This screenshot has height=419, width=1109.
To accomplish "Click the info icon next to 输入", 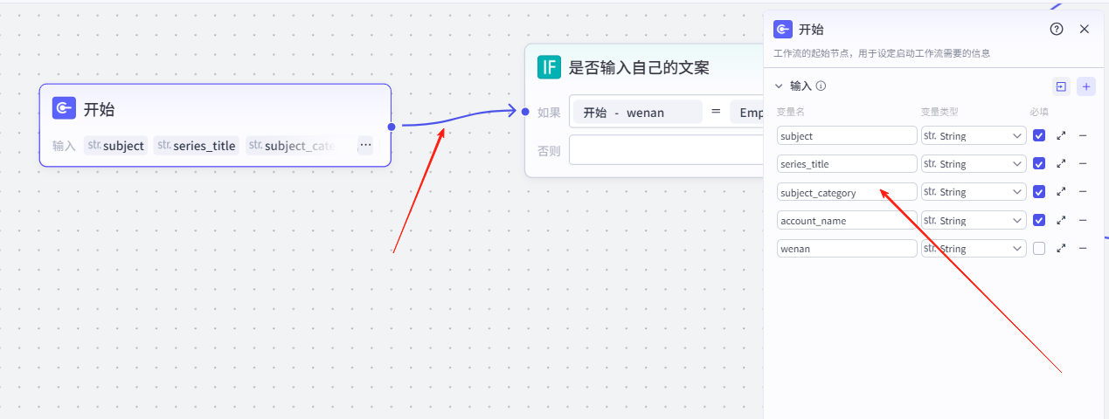I will [821, 86].
